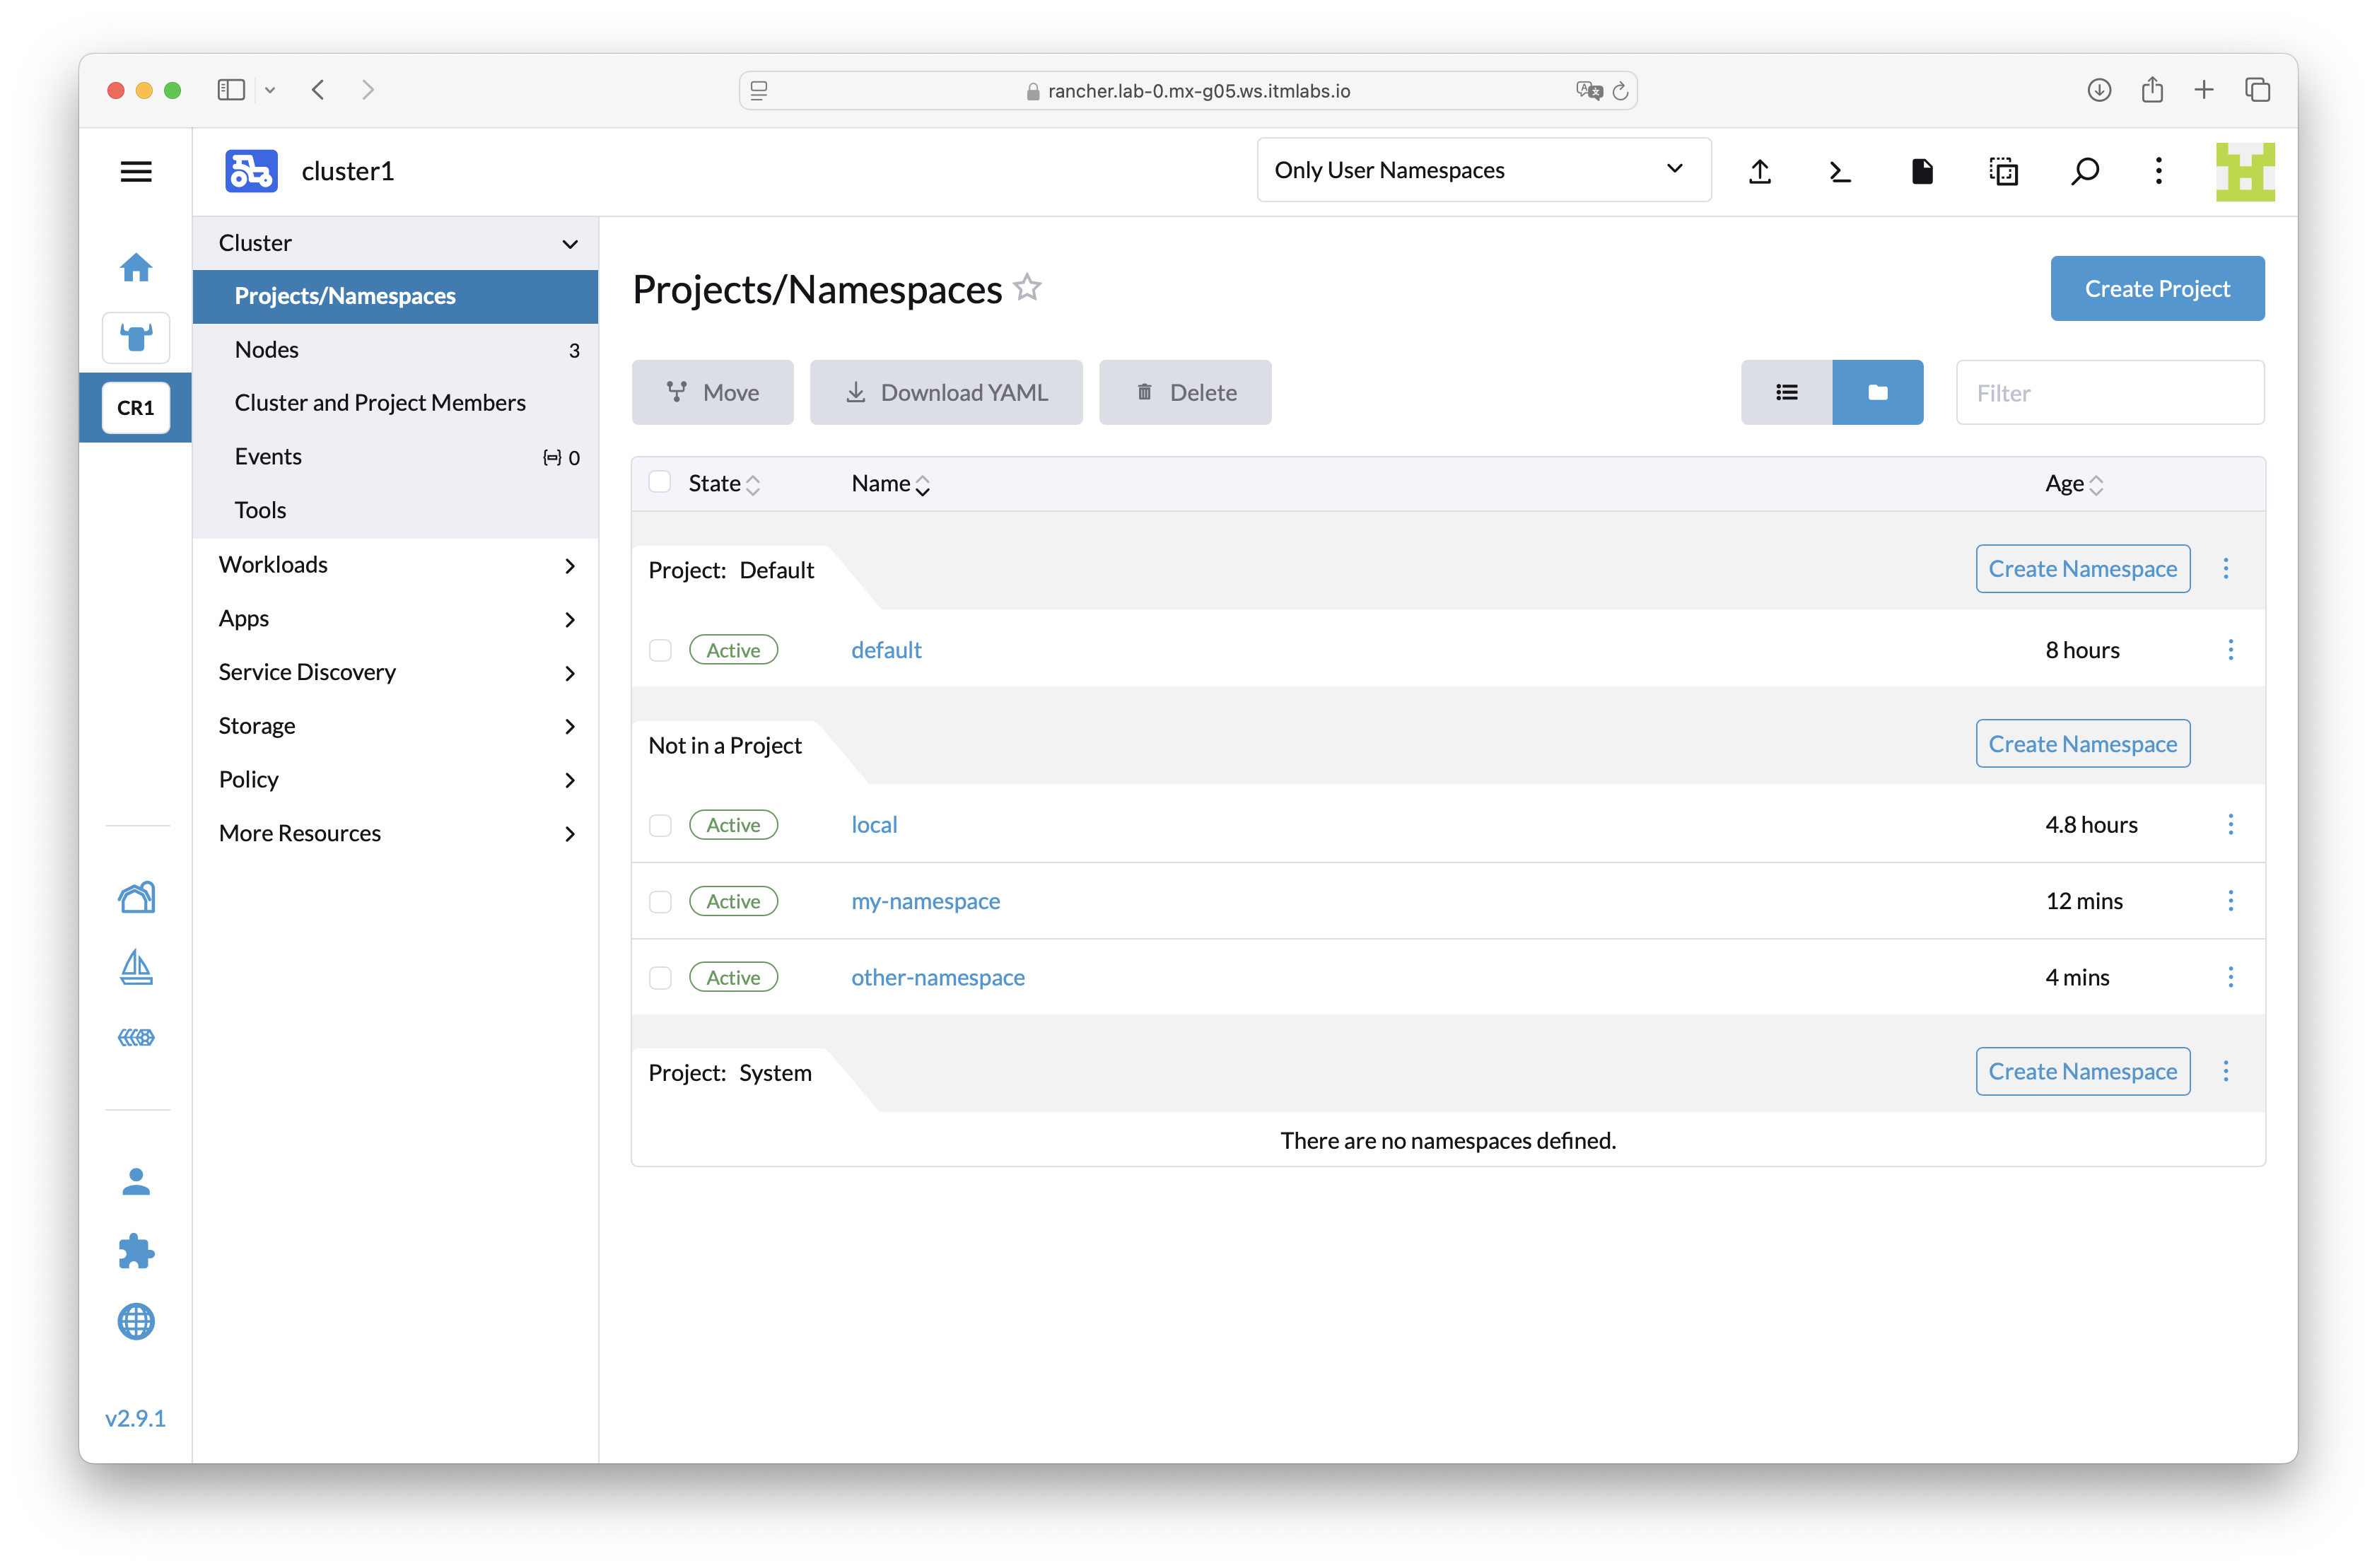Open the Extensions puzzle piece icon
Viewport: 2377px width, 1568px height.
(x=136, y=1251)
